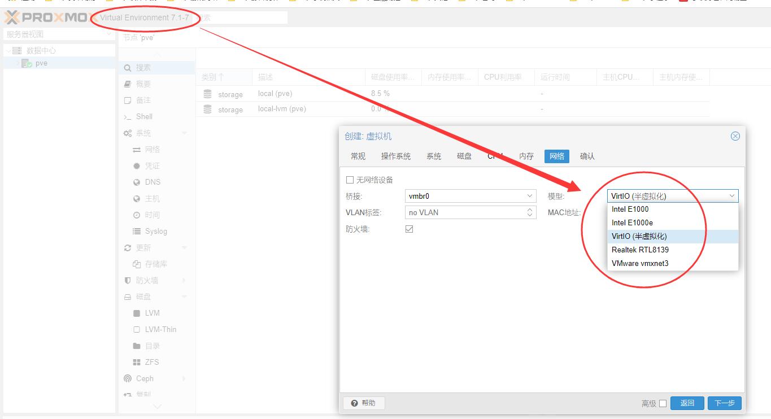Viewport: 771px width, 419px height.
Task: Open the 确认 tab
Action: click(587, 156)
